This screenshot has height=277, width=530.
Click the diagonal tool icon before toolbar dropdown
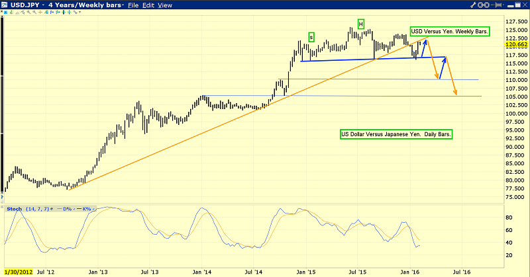76,12
